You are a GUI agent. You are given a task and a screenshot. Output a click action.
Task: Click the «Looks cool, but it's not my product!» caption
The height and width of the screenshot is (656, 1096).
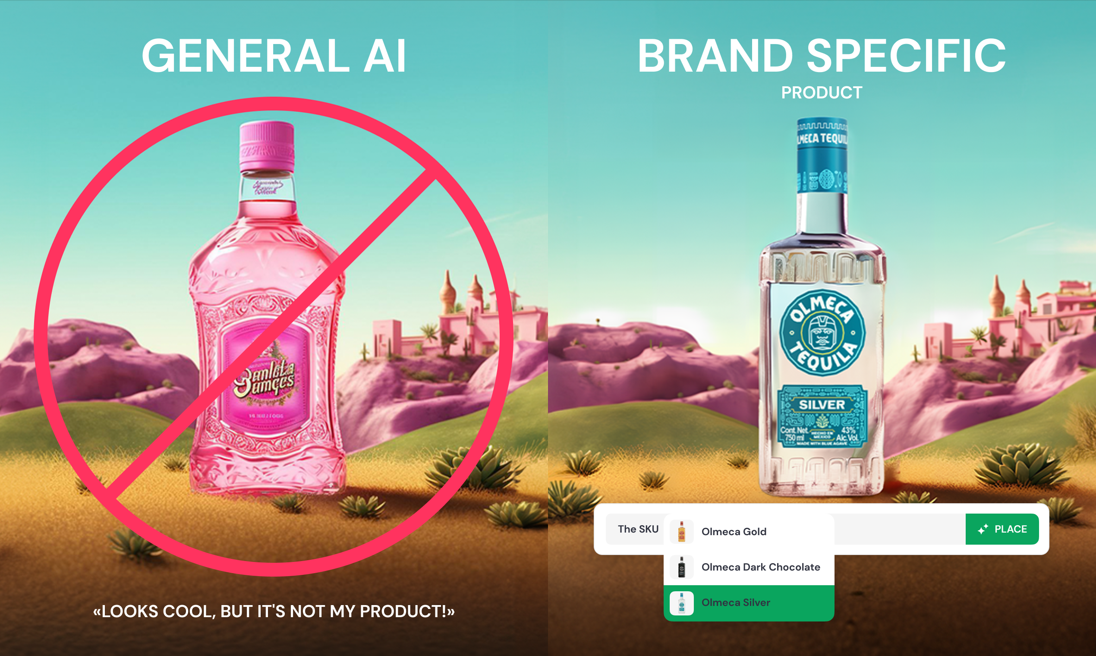coord(274,612)
